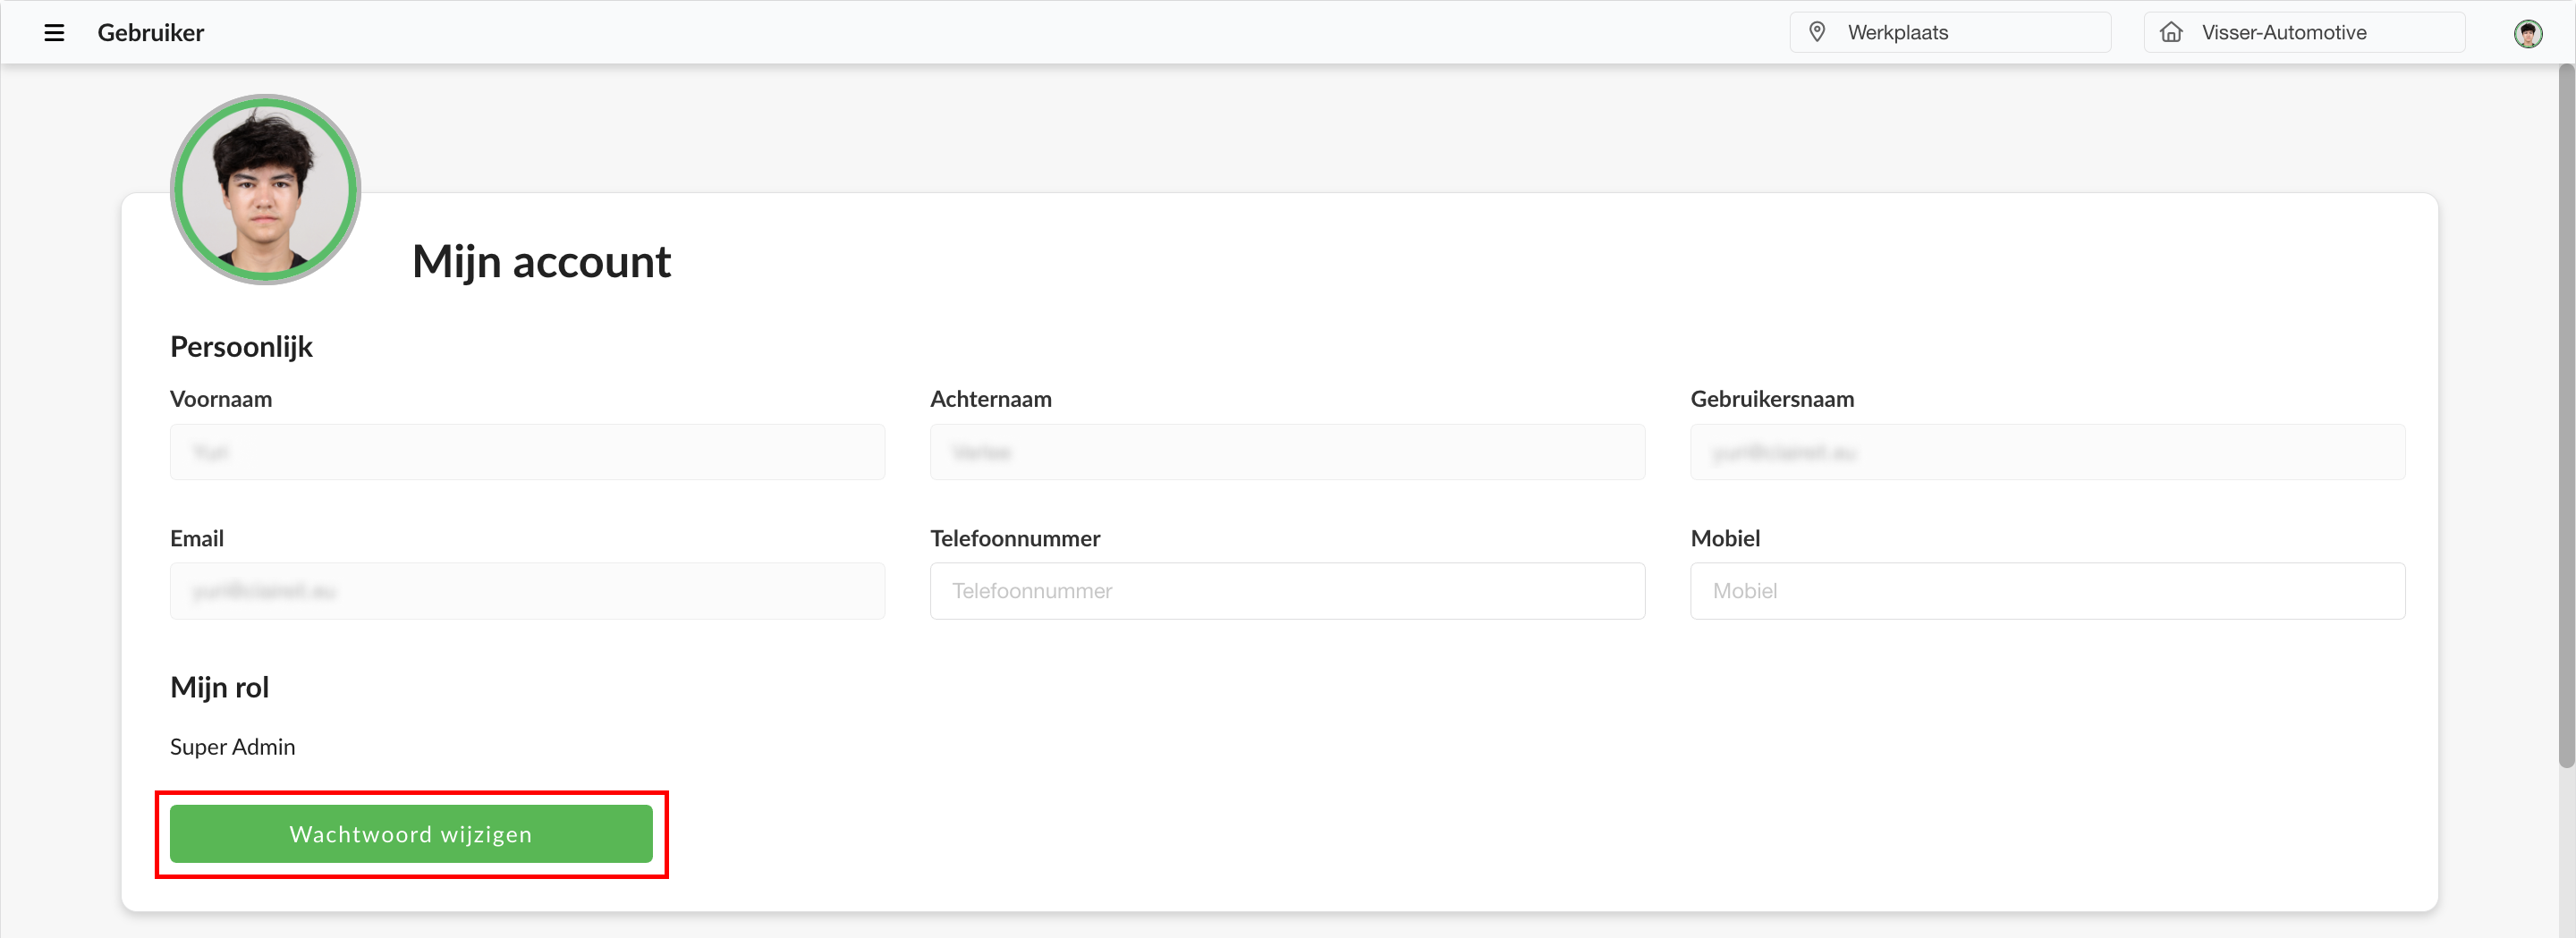Click the Voornaam field
This screenshot has width=2576, height=938.
click(527, 452)
